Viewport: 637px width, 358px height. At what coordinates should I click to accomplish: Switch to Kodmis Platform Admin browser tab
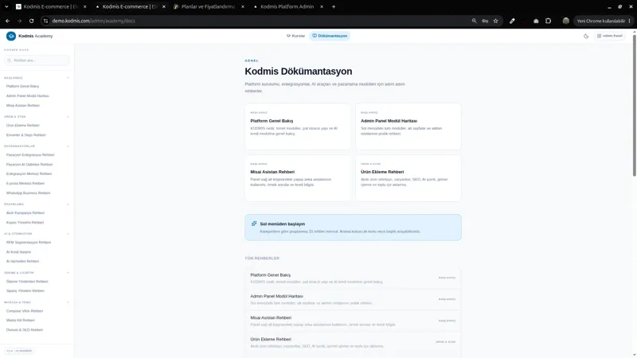287,6
